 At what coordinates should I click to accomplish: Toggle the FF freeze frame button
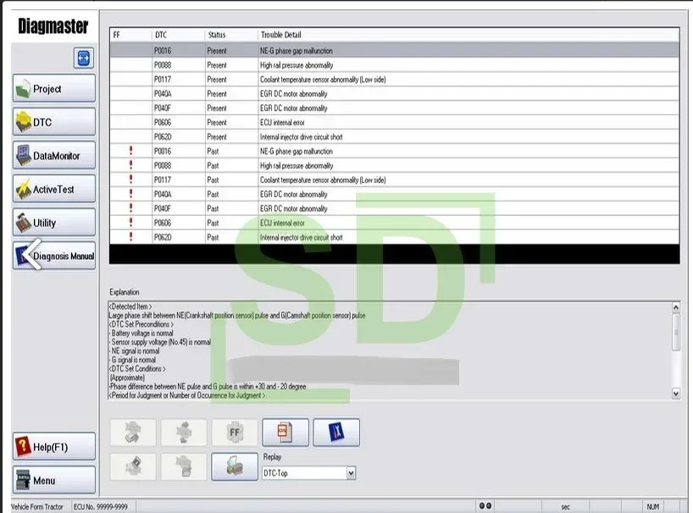click(234, 432)
